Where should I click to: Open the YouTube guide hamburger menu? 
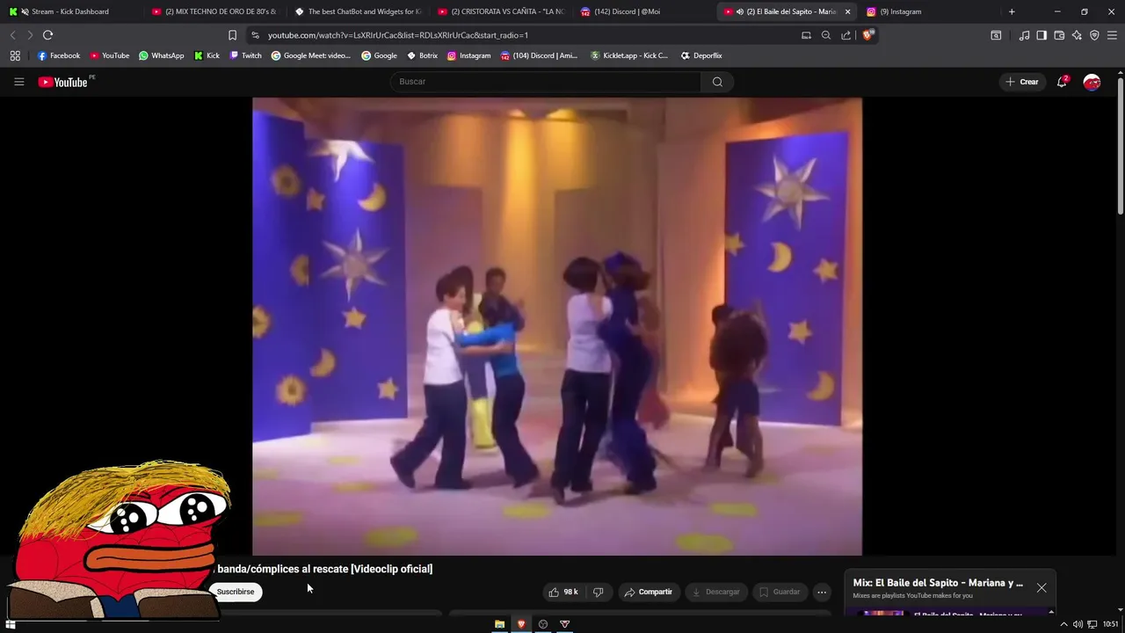(18, 82)
